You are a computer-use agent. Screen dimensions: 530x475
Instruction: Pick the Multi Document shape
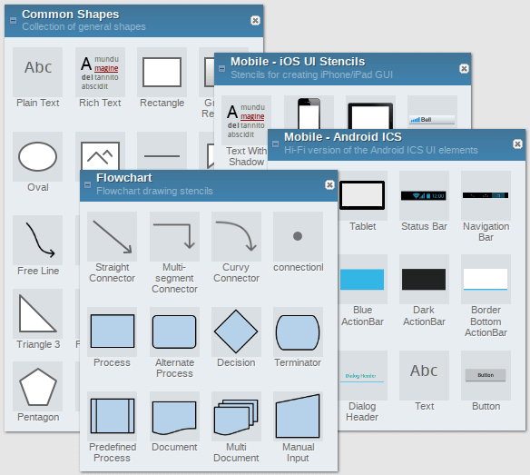(x=236, y=416)
